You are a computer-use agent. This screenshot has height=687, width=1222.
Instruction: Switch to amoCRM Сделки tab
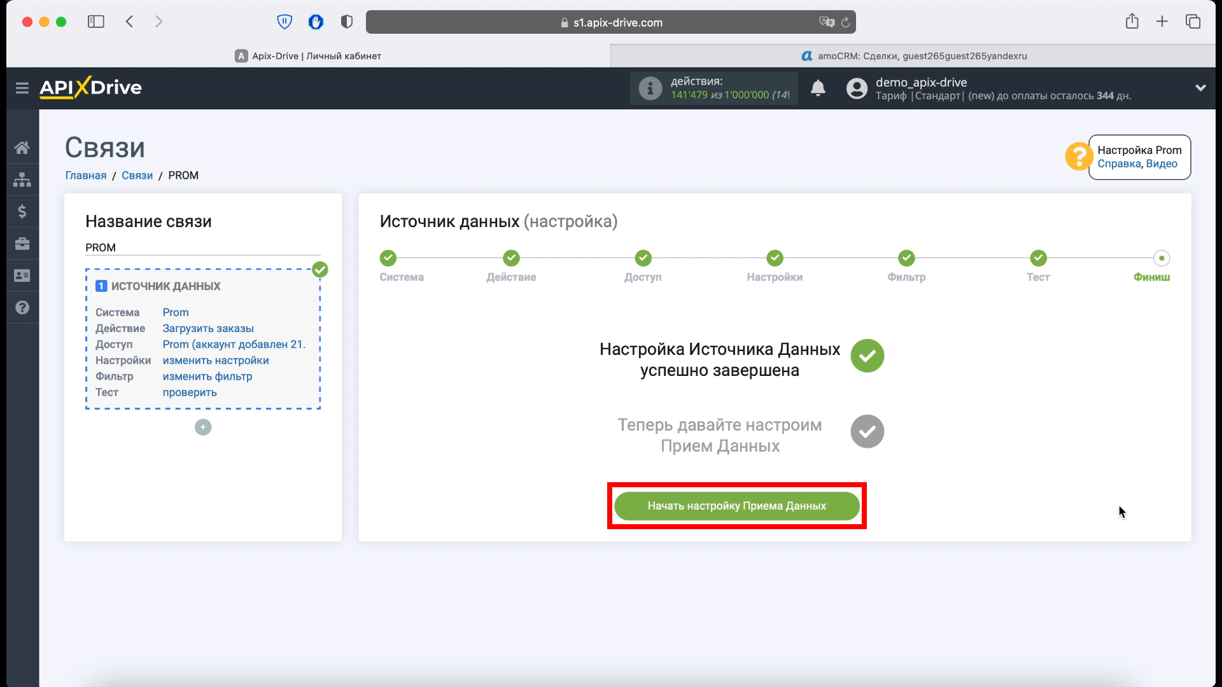tap(913, 56)
